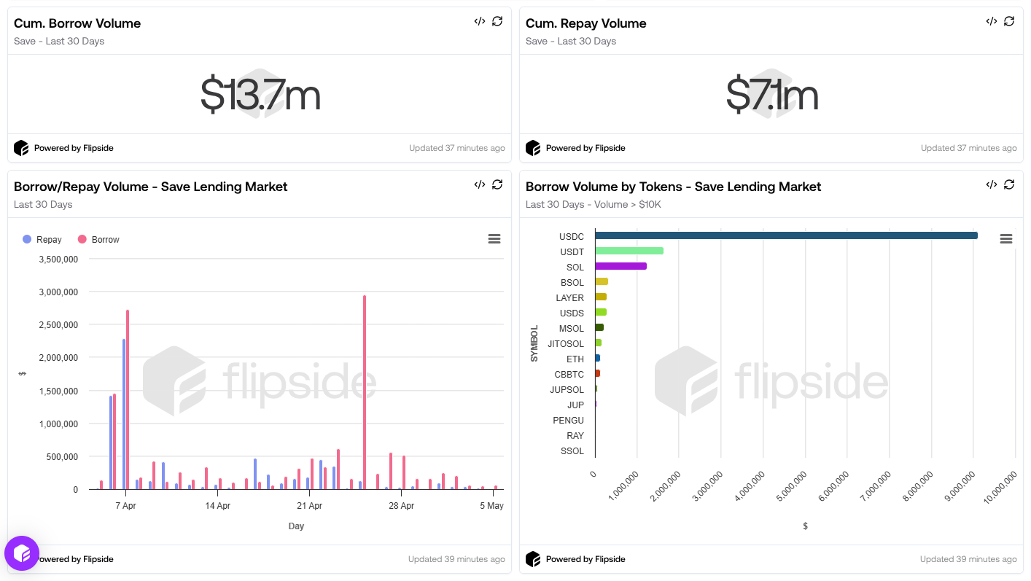The width and height of the screenshot is (1031, 581).
Task: Click embed code icon on Cum. Borrow Volume
Action: (479, 21)
